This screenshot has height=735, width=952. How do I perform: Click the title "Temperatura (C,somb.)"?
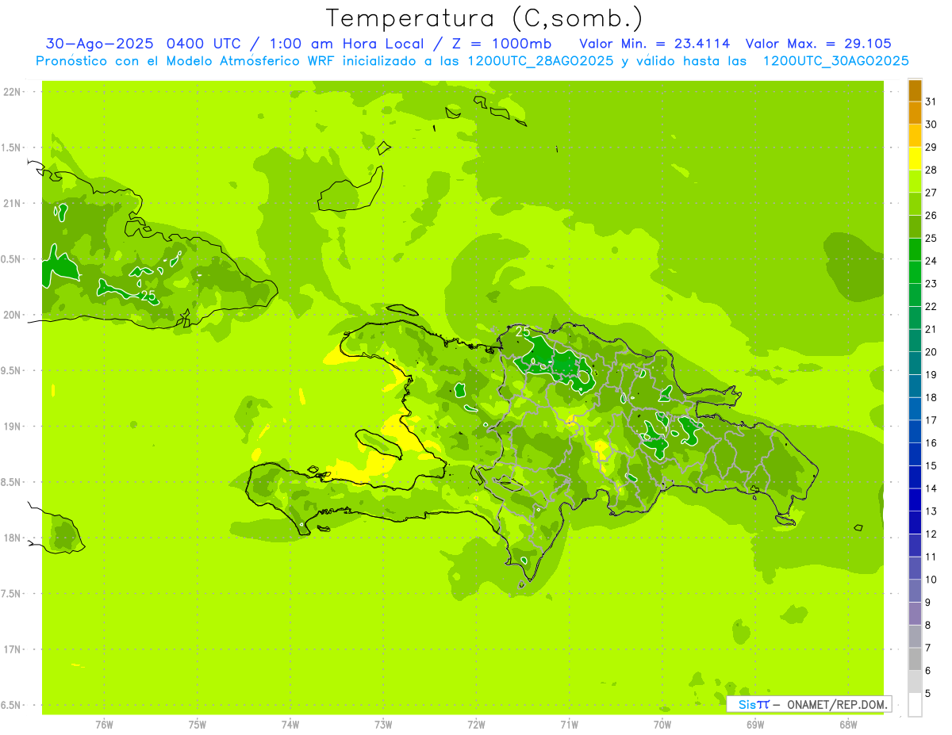[x=485, y=18]
